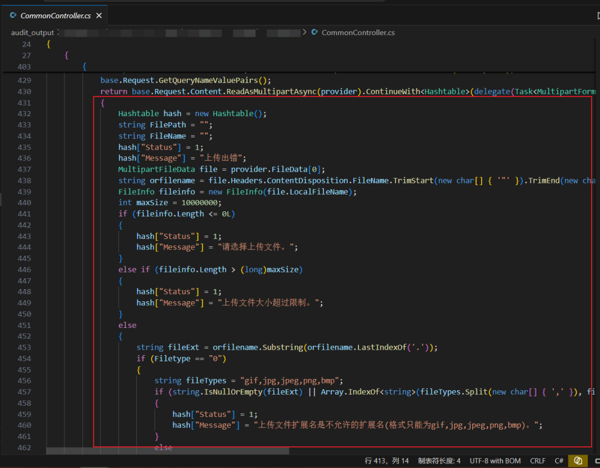This screenshot has height=468, width=600.
Task: Click "string.IsNullOrEmpty(fileExt)" on line 457
Action: [x=237, y=392]
